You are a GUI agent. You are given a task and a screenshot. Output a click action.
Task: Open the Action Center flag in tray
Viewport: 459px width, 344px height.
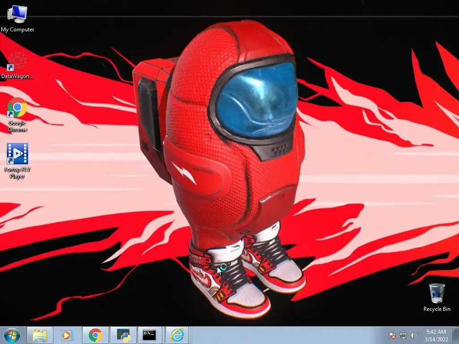pos(392,335)
